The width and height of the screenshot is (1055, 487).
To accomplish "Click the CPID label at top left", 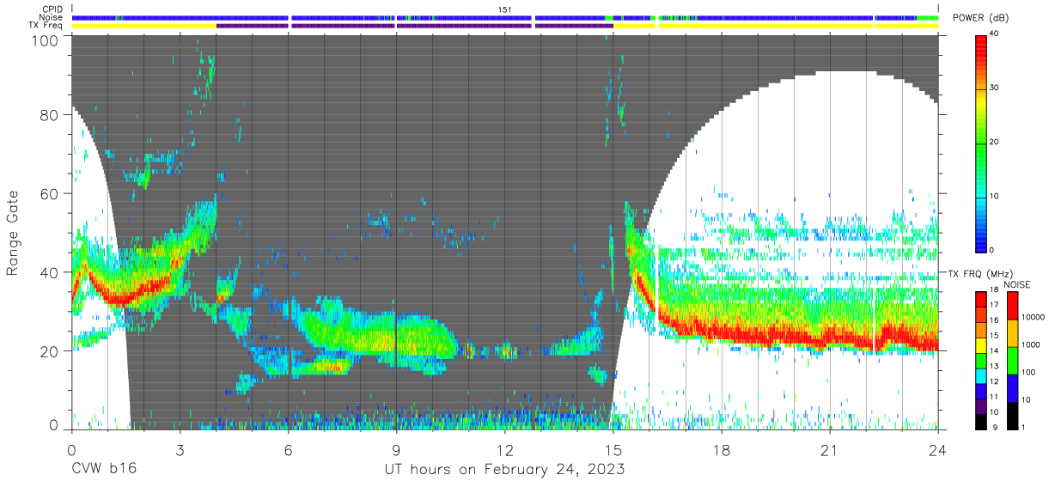I will [x=52, y=9].
